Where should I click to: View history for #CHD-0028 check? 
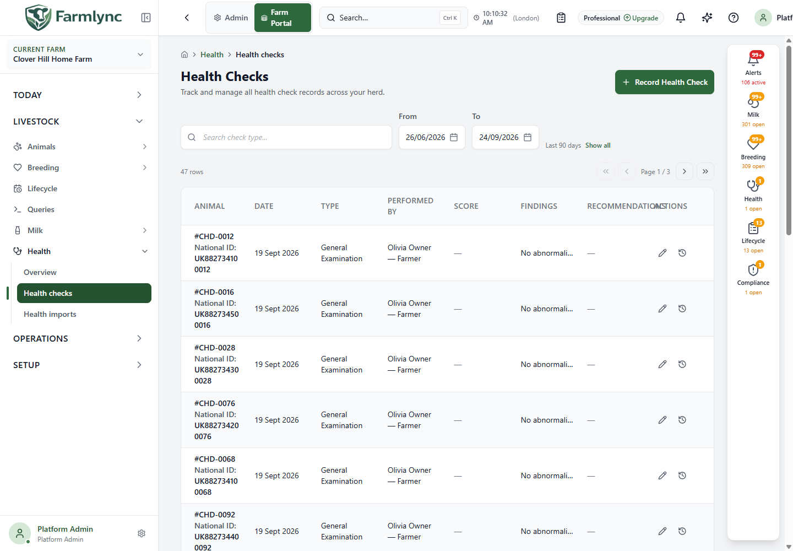[682, 364]
